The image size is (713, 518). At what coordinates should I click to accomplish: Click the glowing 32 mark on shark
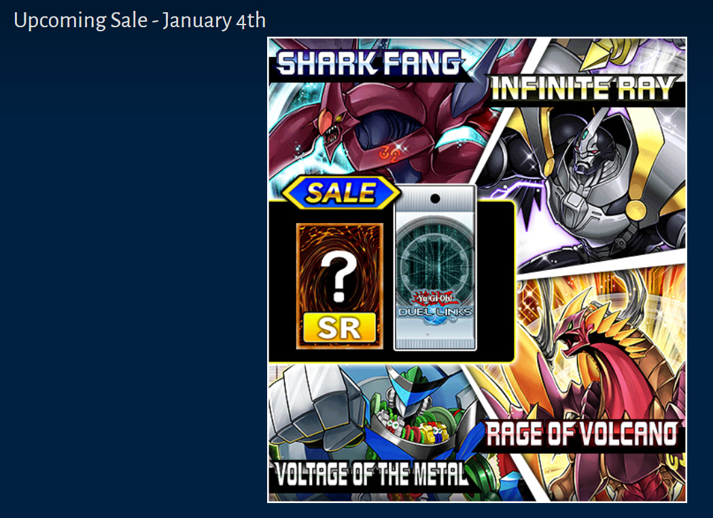389,154
